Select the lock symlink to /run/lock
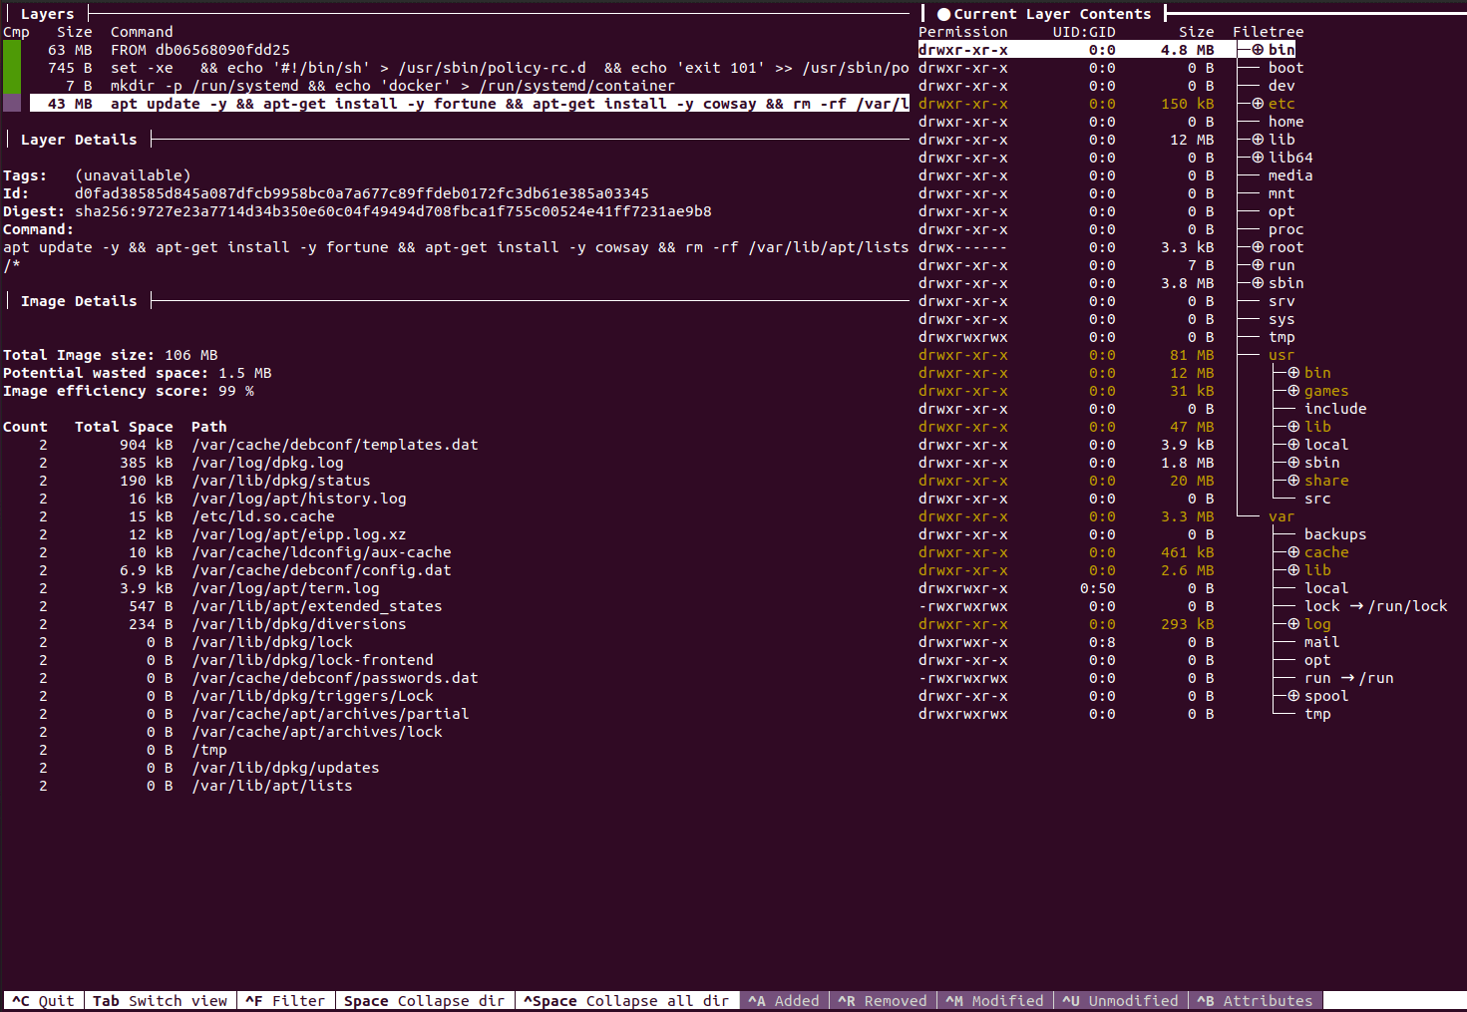This screenshot has width=1467, height=1012. pyautogui.click(x=1375, y=606)
